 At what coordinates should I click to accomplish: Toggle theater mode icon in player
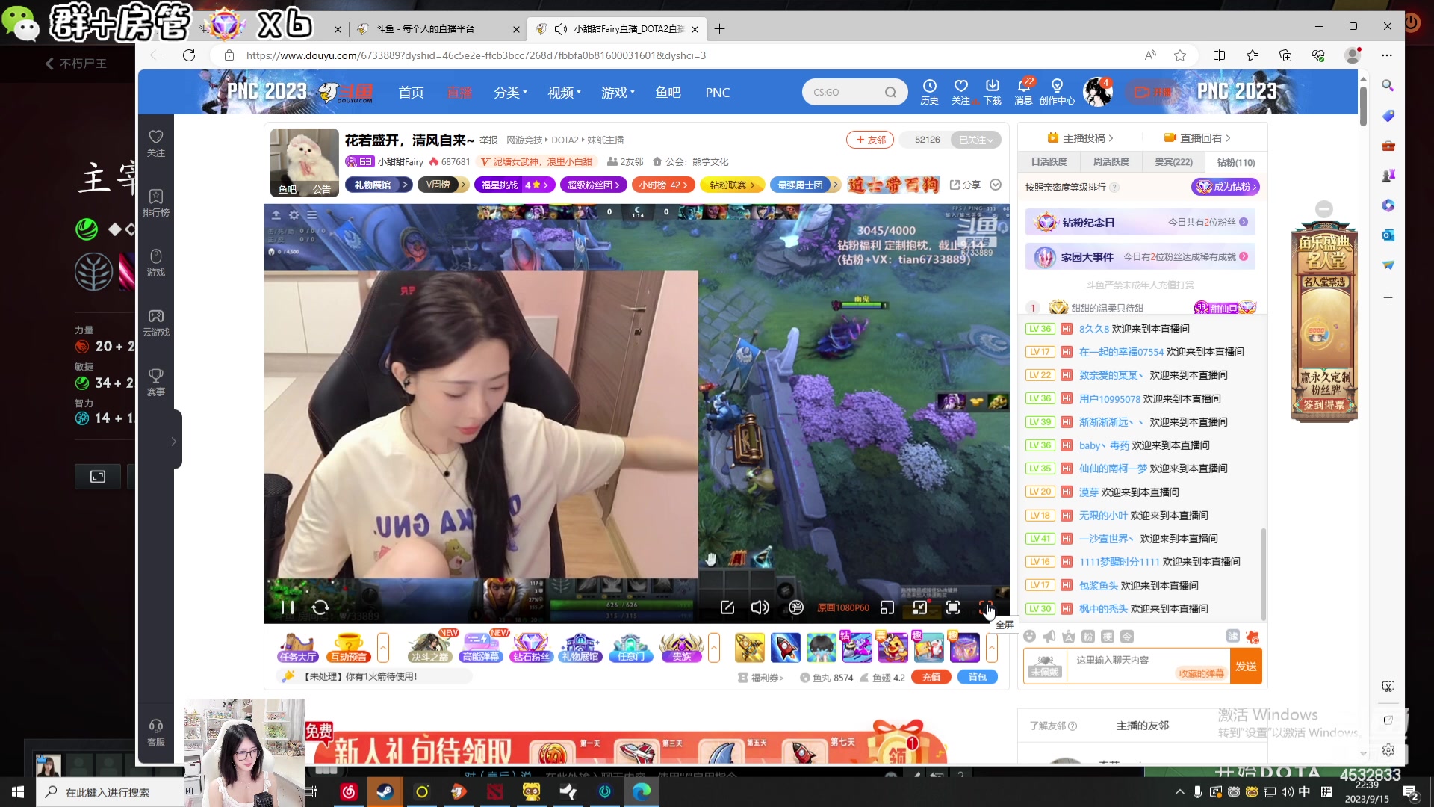920,607
